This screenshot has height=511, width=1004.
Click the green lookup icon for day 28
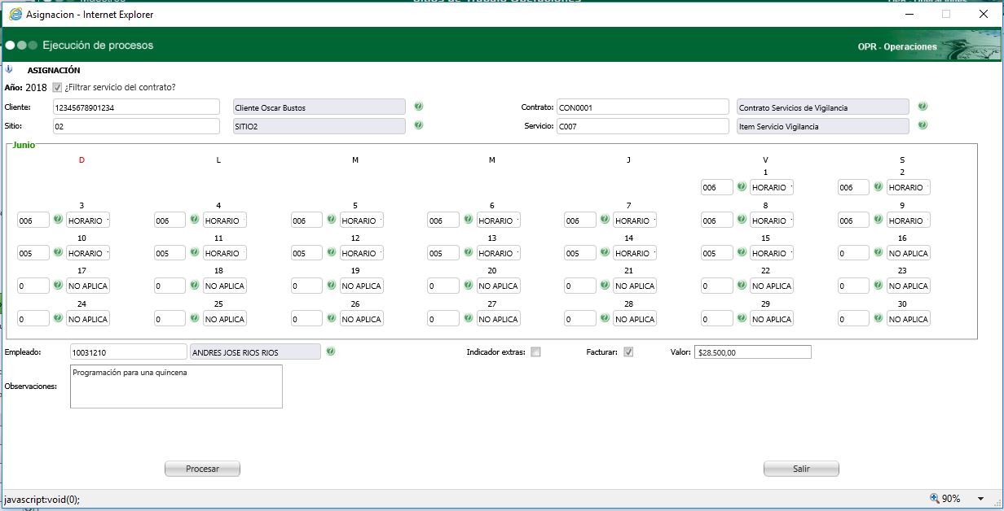tap(605, 319)
